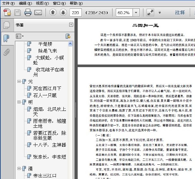Click bookmark icon beside 明
Image resolution: width=195 pixels, height=179 pixels.
pyautogui.click(x=24, y=102)
